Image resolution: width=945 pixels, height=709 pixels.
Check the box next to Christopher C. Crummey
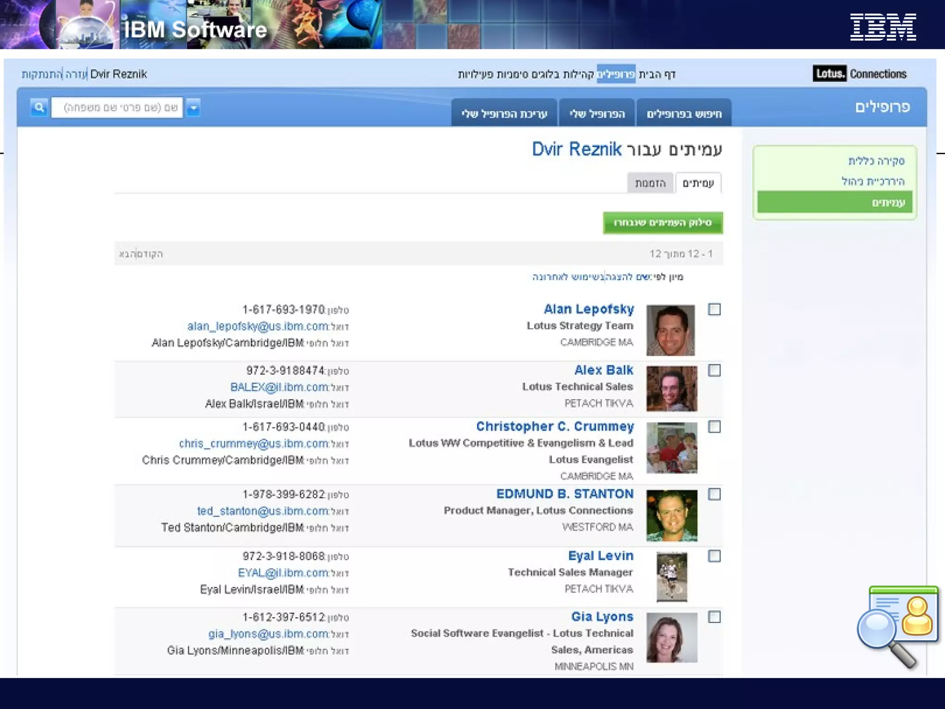(x=714, y=427)
